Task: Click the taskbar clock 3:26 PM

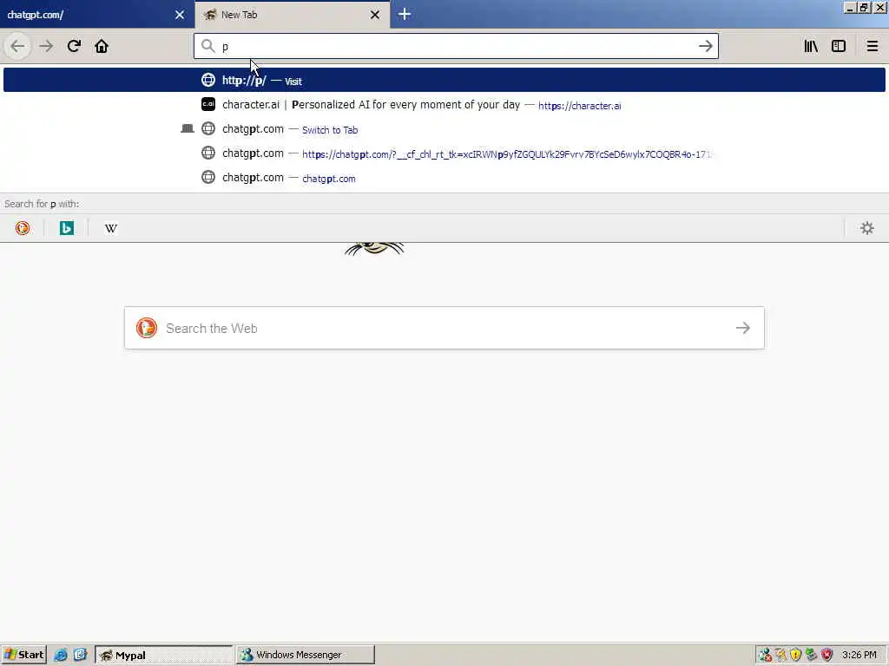Action: tap(859, 656)
